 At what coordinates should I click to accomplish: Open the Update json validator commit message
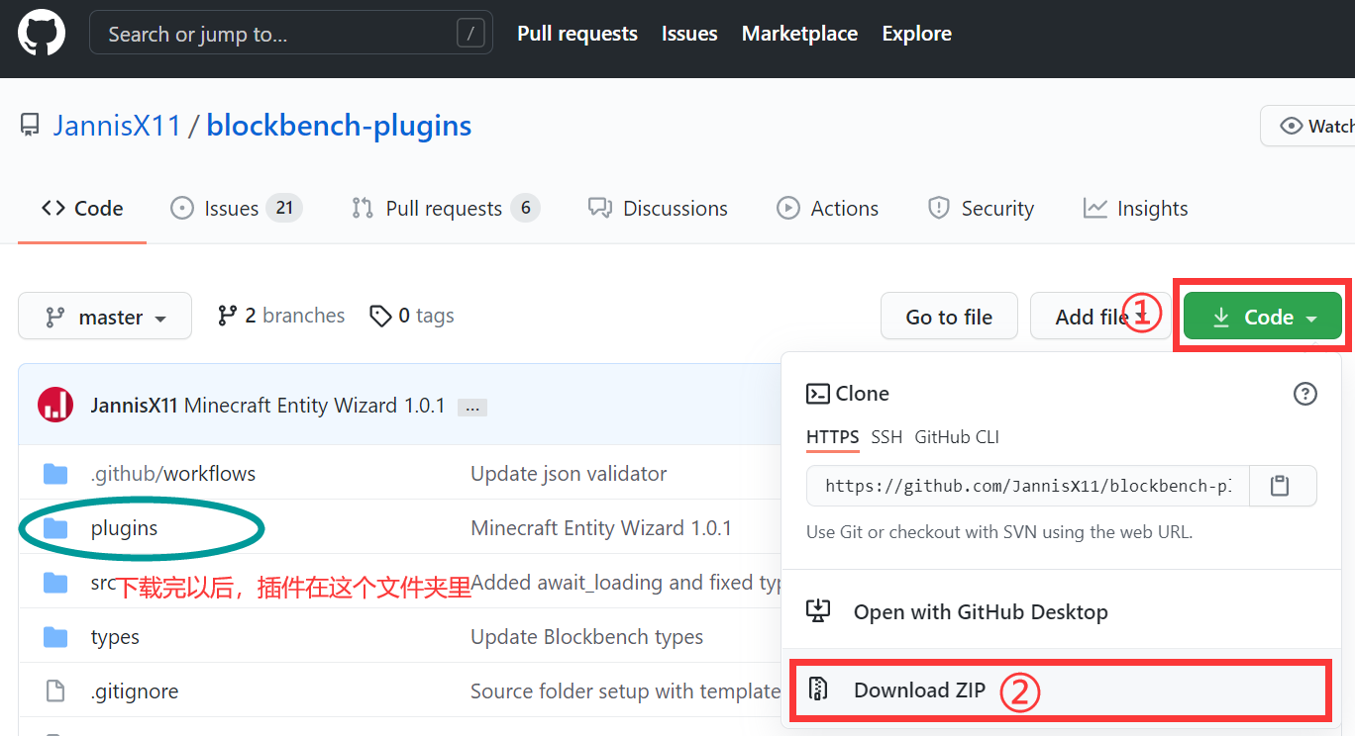coord(569,474)
